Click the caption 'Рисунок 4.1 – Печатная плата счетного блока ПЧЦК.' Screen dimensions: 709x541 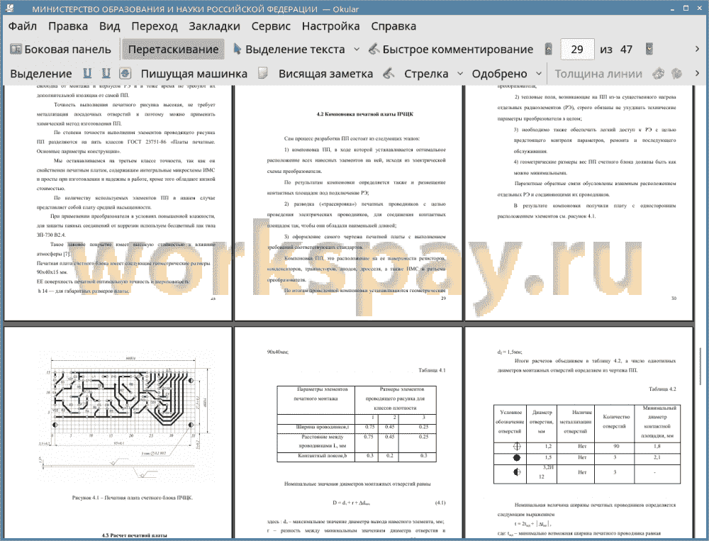[133, 498]
